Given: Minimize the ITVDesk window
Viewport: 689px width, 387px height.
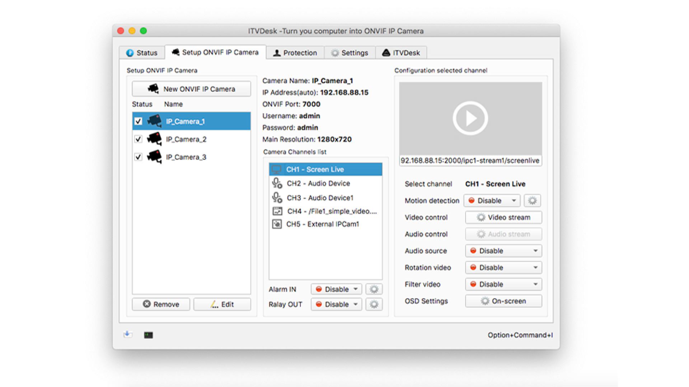Looking at the screenshot, I should coord(132,31).
